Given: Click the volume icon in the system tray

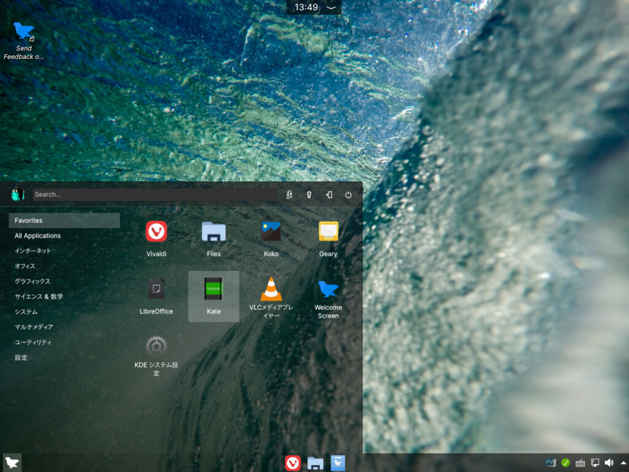Looking at the screenshot, I should pos(610,462).
